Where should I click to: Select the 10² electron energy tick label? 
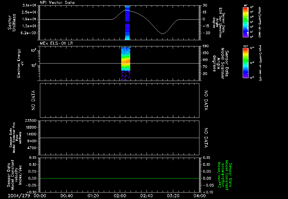coord(33,50)
